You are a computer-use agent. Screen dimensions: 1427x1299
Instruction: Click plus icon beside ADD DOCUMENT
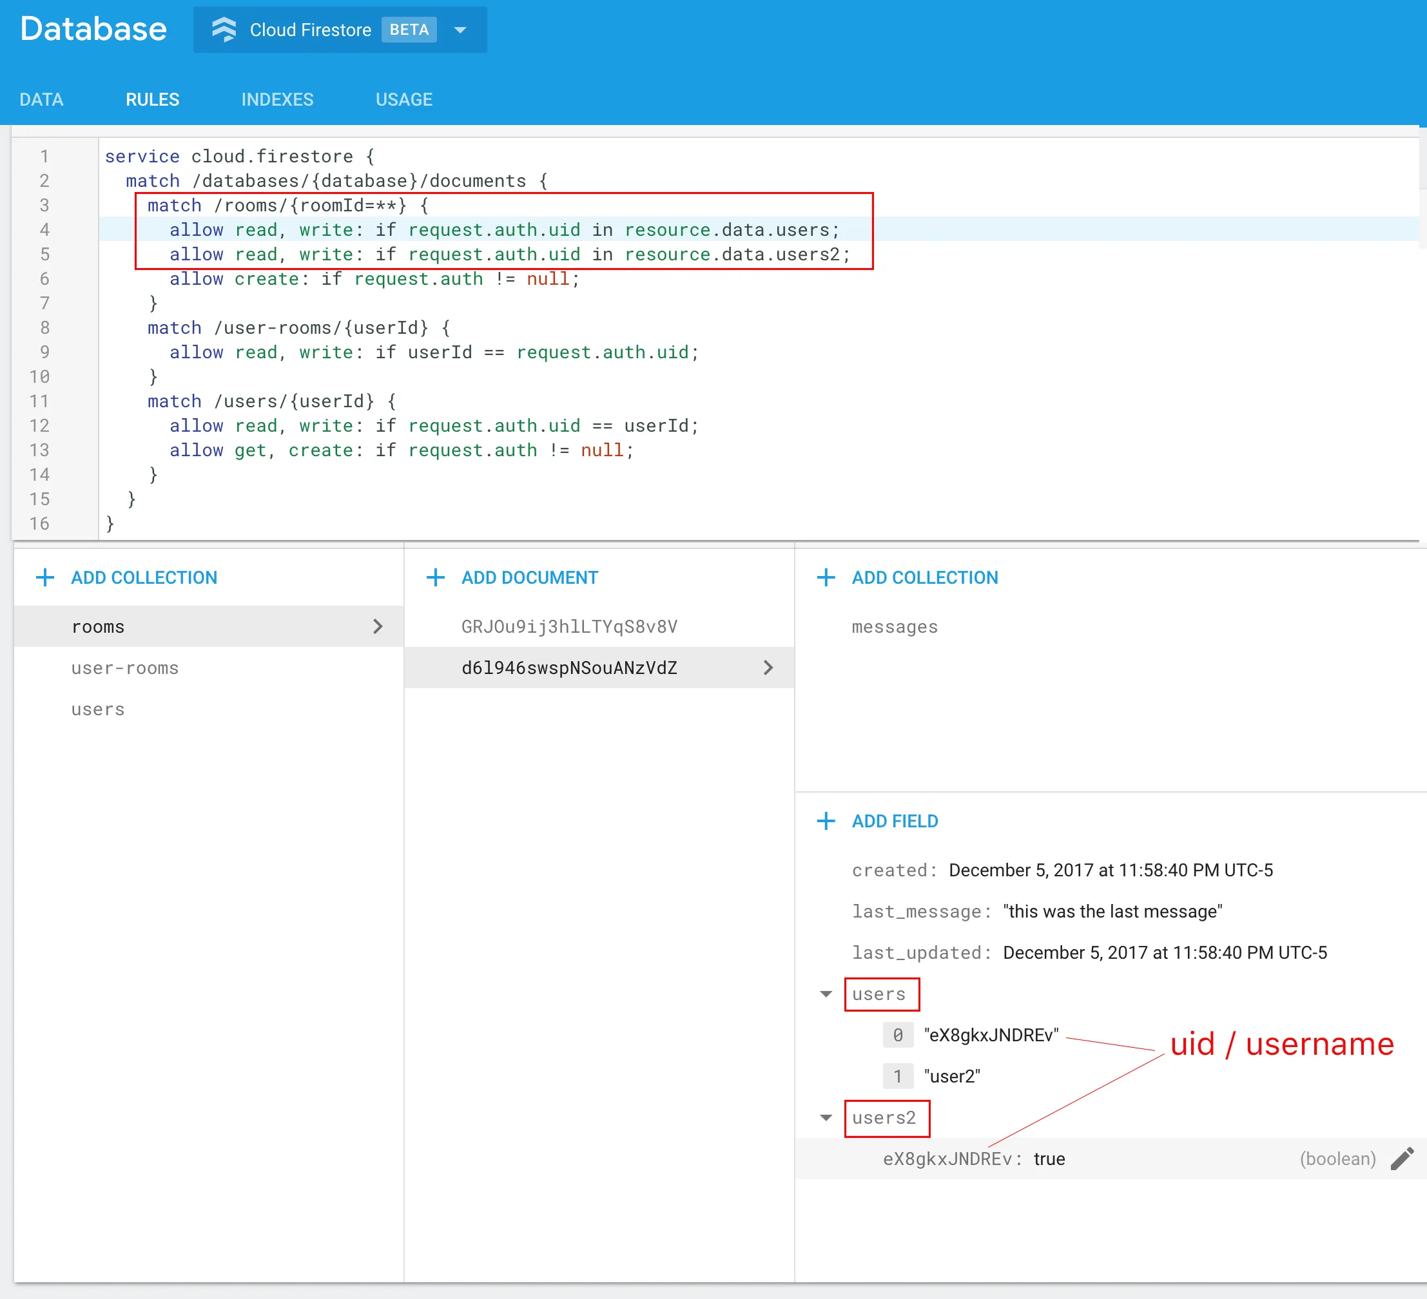coord(435,577)
